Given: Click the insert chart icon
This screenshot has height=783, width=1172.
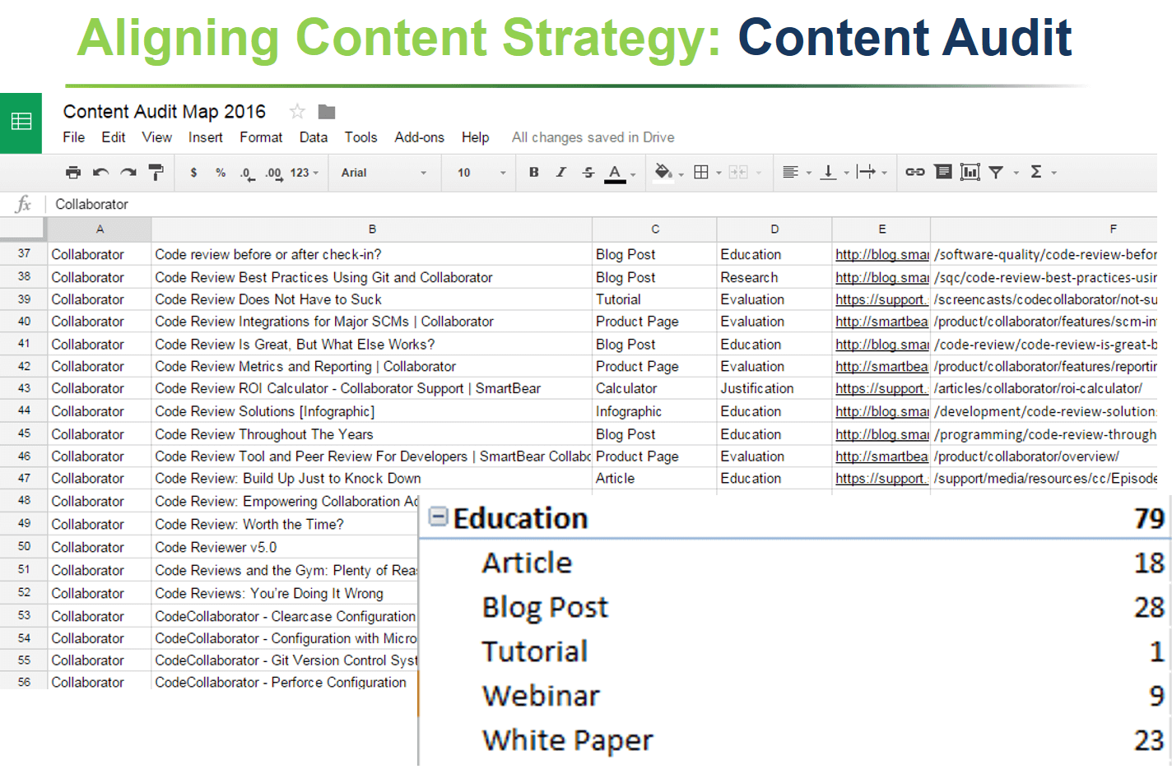Looking at the screenshot, I should pyautogui.click(x=970, y=172).
